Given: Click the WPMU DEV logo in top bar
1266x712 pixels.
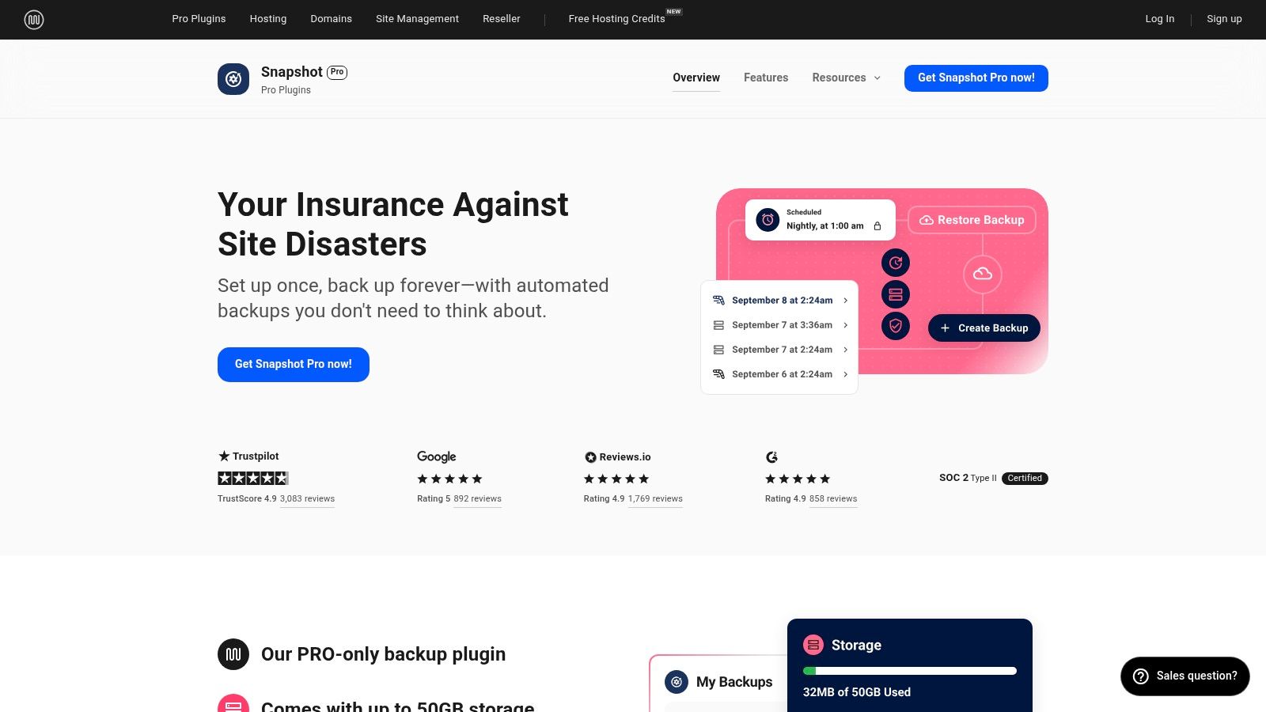Looking at the screenshot, I should (33, 20).
